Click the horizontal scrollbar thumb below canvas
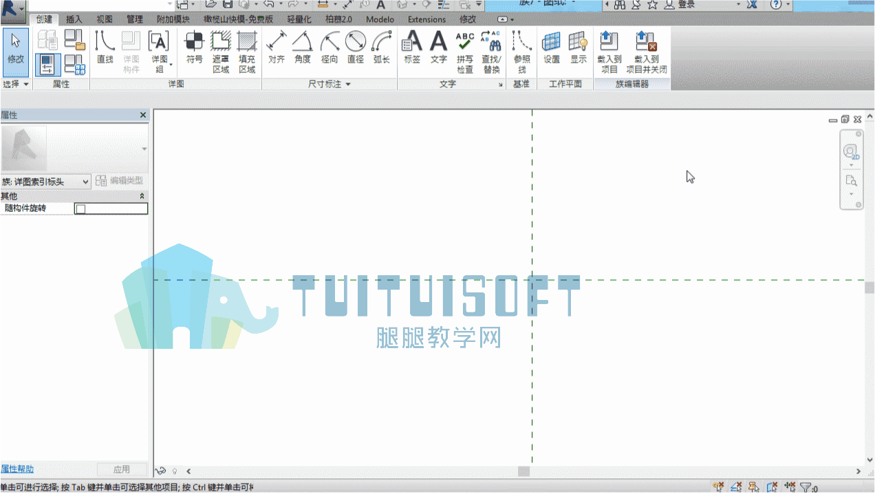The image size is (875, 494). 523,471
